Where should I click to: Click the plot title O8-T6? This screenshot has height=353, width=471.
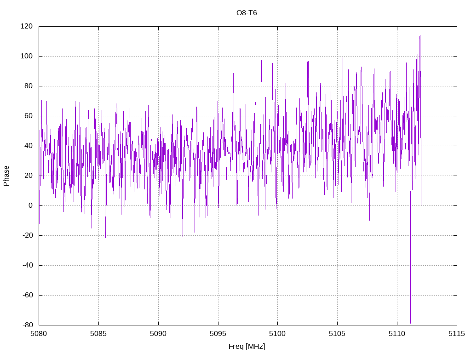[x=247, y=13]
